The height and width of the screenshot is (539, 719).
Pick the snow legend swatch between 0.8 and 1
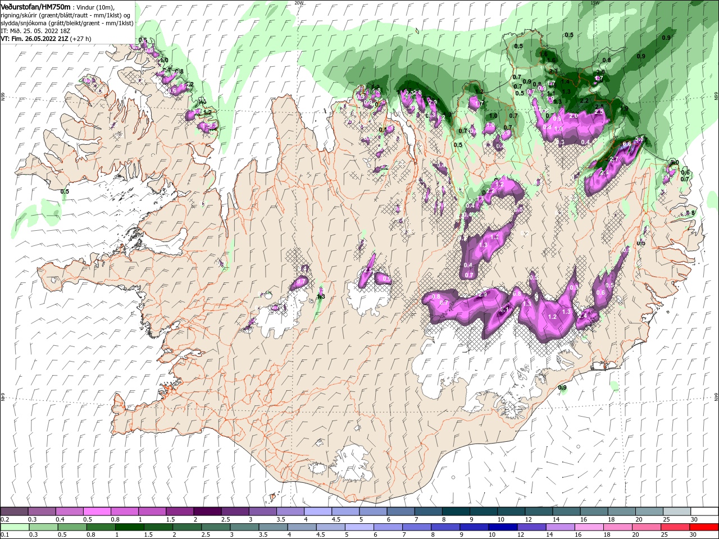point(124,511)
